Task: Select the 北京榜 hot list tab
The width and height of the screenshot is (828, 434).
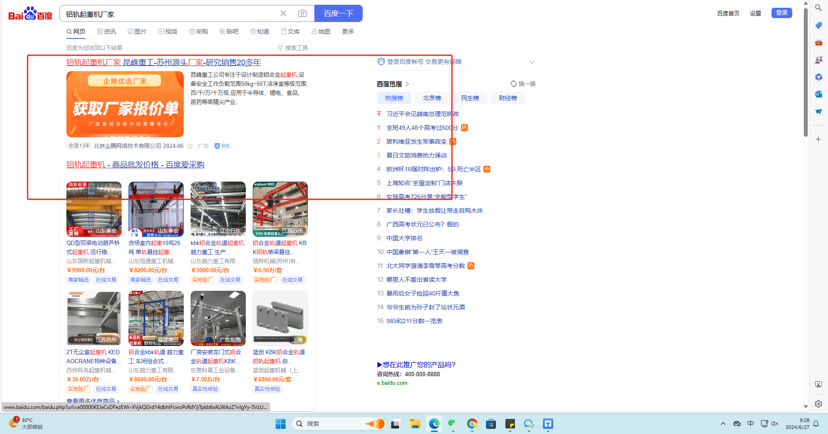Action: click(x=432, y=98)
